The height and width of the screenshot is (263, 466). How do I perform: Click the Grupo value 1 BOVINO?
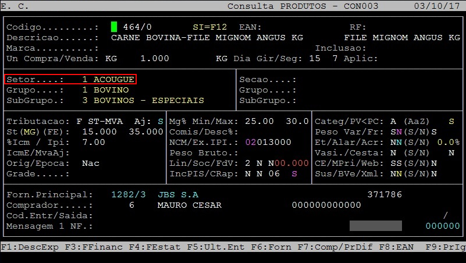pos(105,90)
